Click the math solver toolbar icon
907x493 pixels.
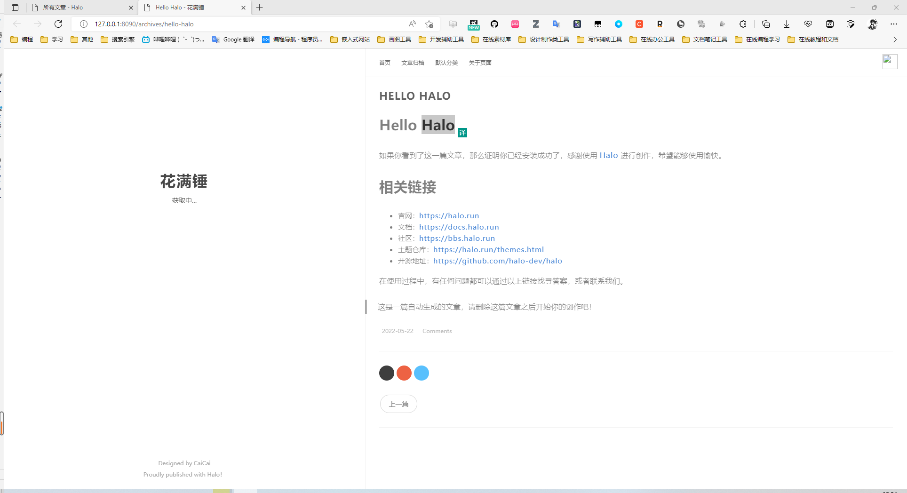pyautogui.click(x=830, y=24)
